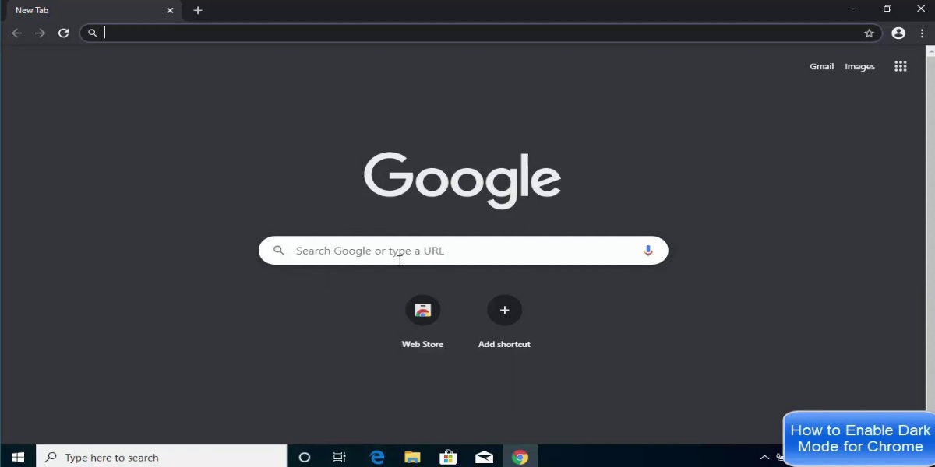Focus the Chrome address bar

pyautogui.click(x=467, y=33)
